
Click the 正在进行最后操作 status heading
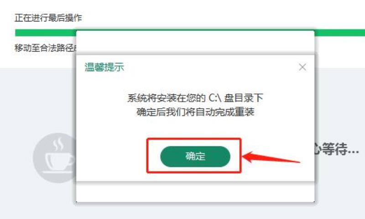click(x=48, y=18)
